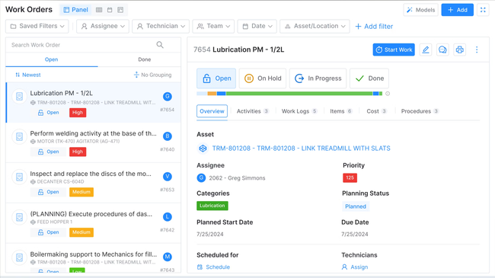Set status to Done
The height and width of the screenshot is (278, 495).
[369, 78]
